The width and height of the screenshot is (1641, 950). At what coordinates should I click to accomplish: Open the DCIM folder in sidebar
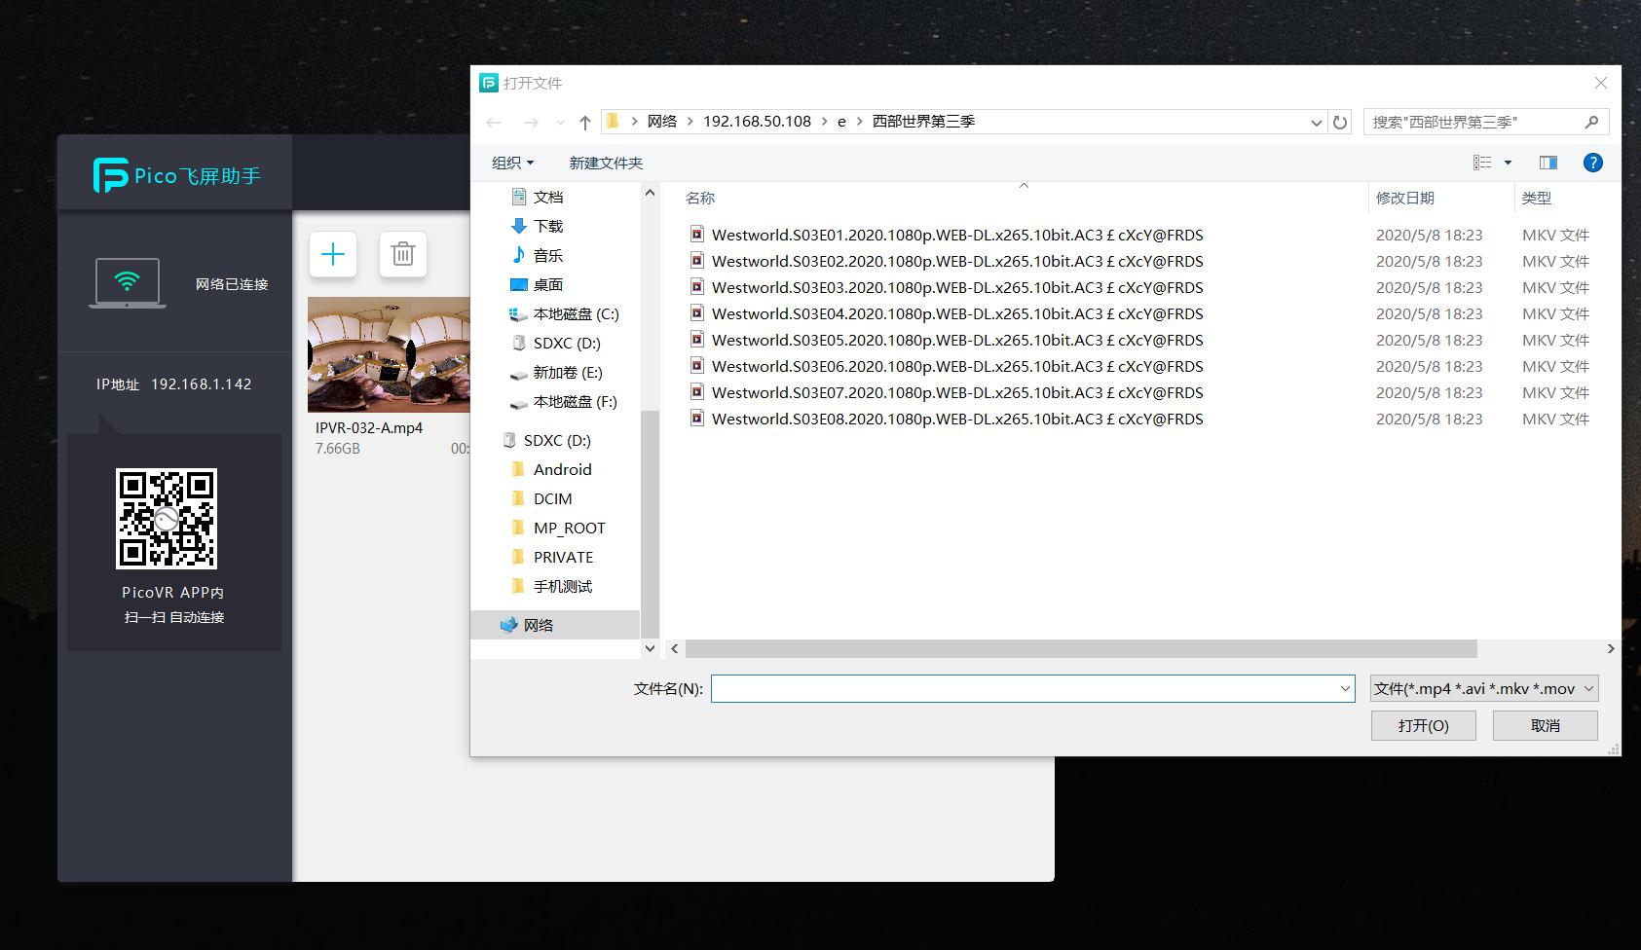point(552,498)
